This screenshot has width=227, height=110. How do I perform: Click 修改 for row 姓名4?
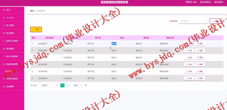tap(189, 64)
